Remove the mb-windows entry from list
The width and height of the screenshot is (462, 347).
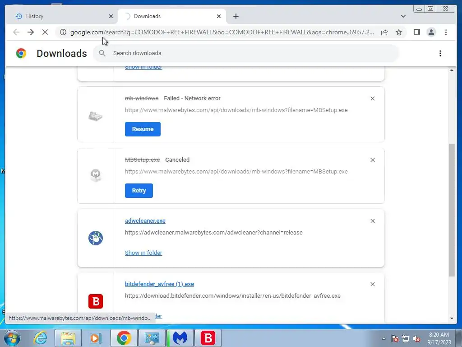click(x=372, y=98)
